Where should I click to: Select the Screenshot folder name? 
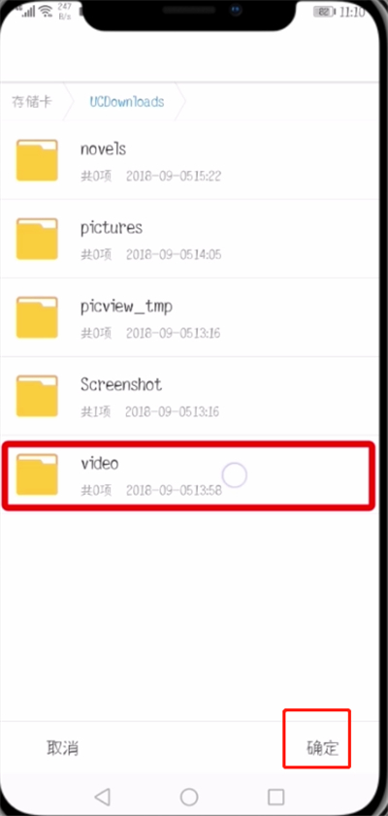click(121, 384)
